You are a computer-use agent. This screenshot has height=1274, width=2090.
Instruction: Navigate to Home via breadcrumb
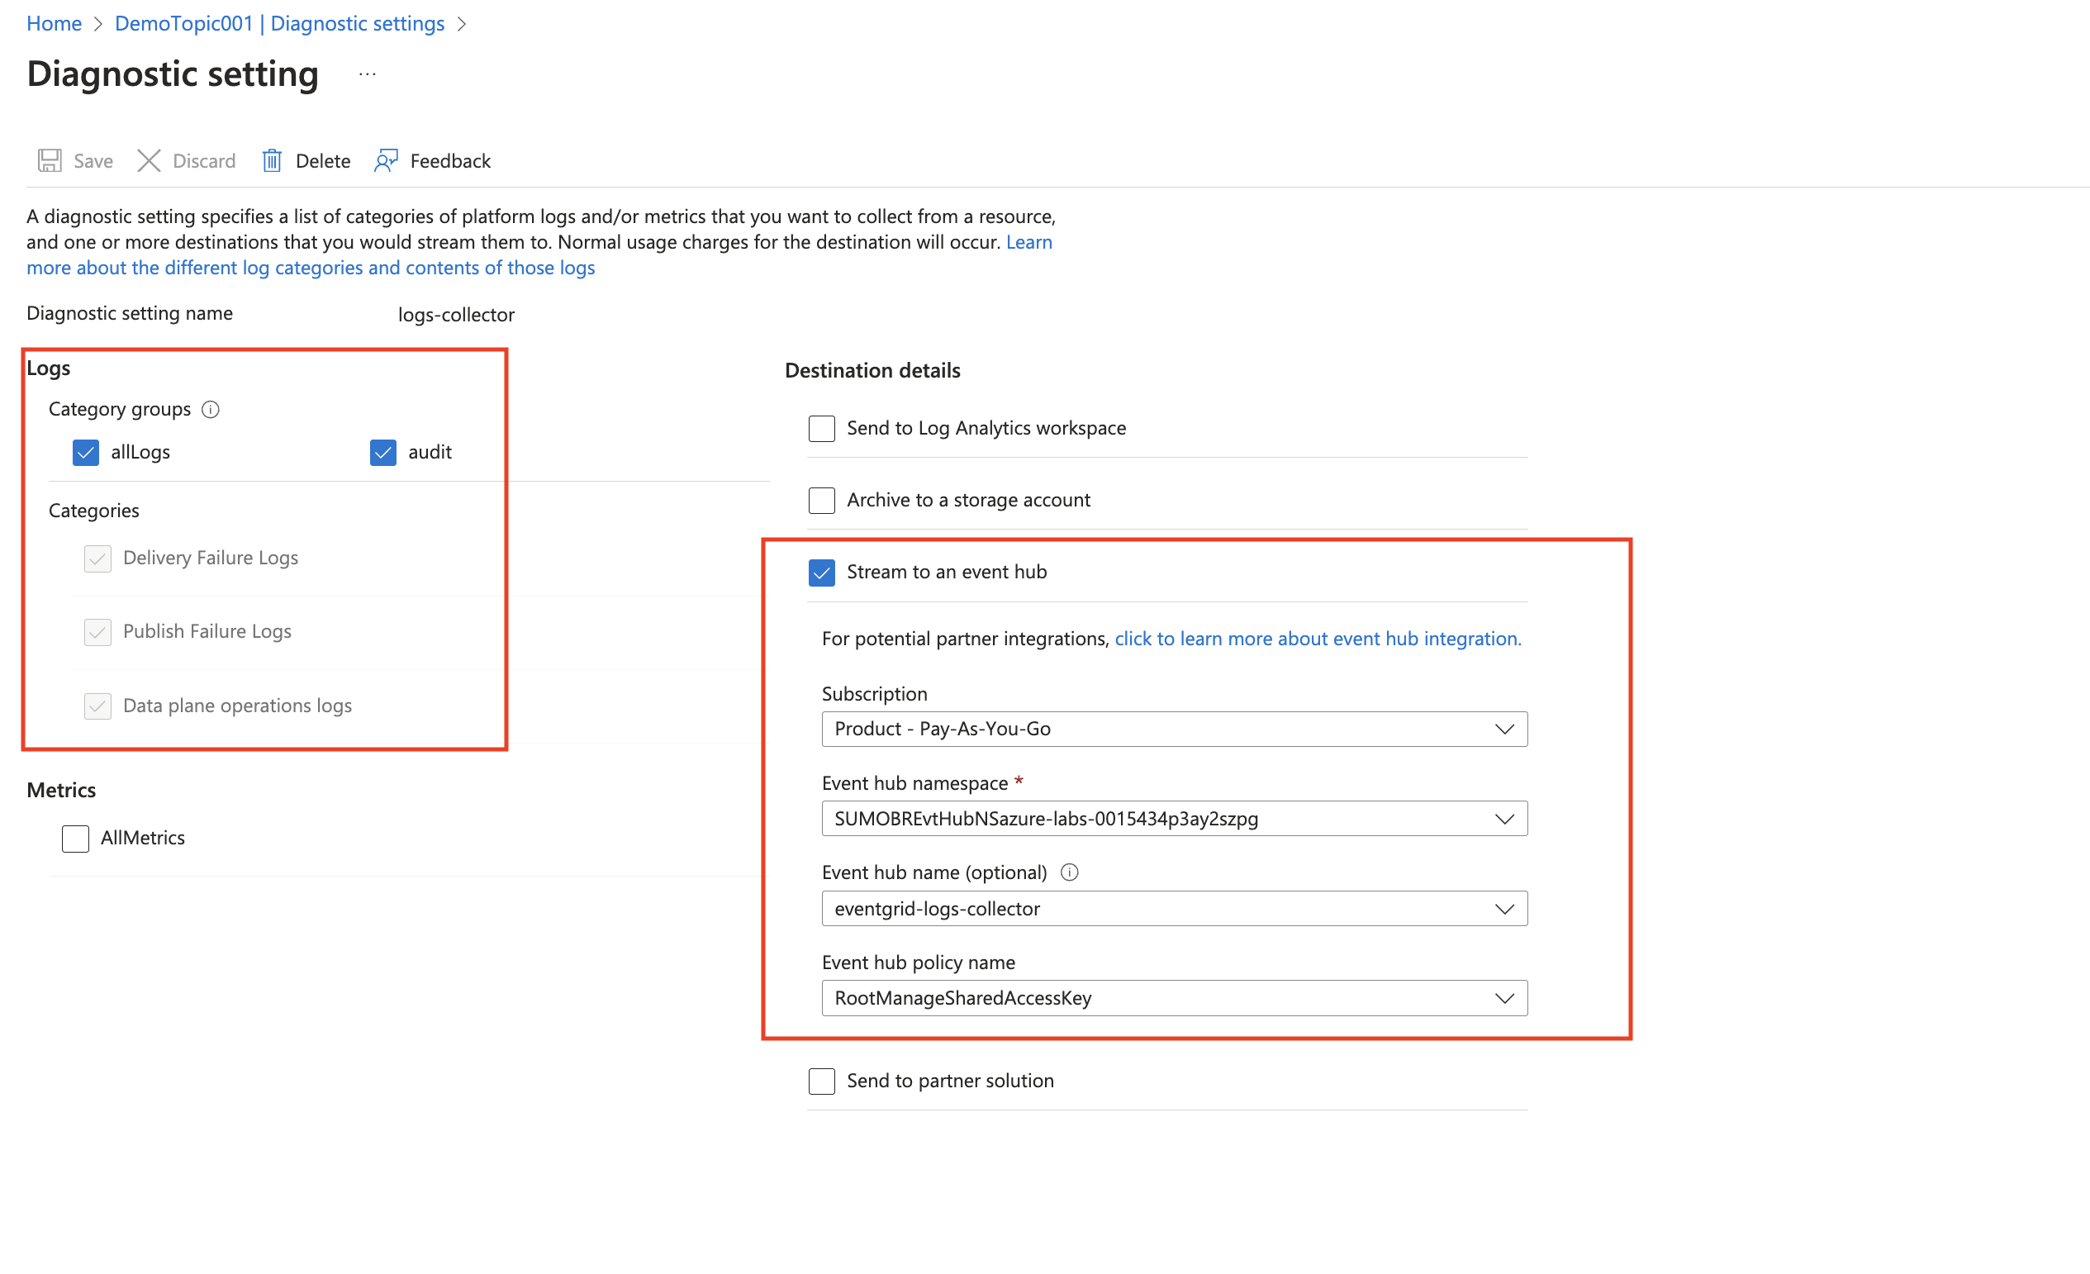54,23
